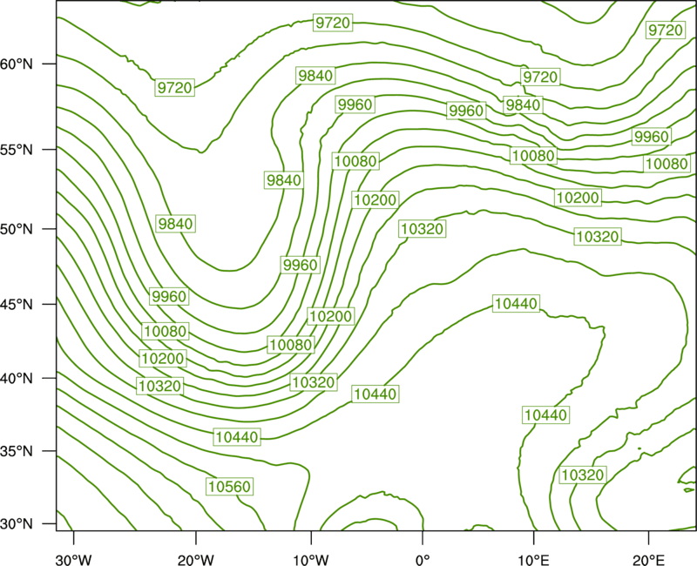Image resolution: width=697 pixels, height=566 pixels.
Task: Click the 55°N latitude axis label
Action: click(x=17, y=150)
